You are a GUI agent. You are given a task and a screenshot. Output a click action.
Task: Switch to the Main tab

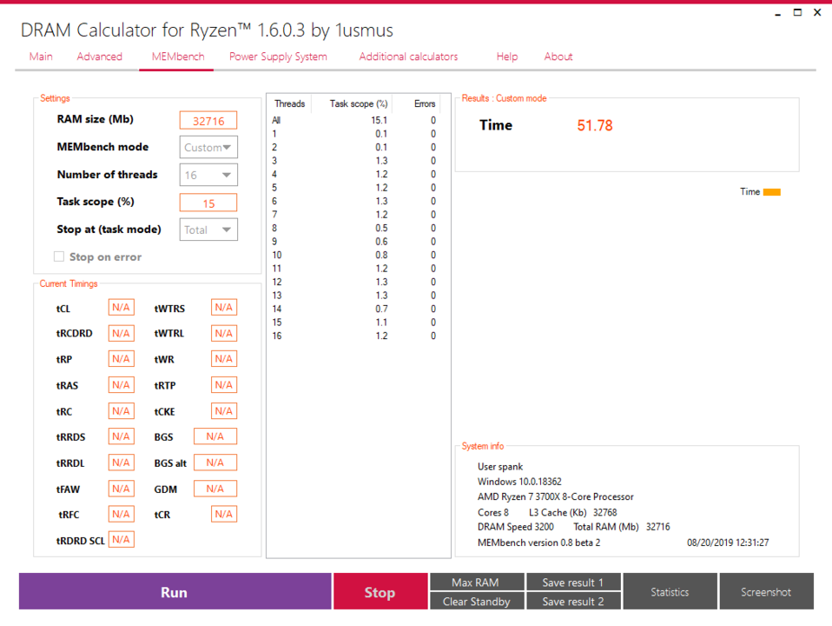coord(41,57)
